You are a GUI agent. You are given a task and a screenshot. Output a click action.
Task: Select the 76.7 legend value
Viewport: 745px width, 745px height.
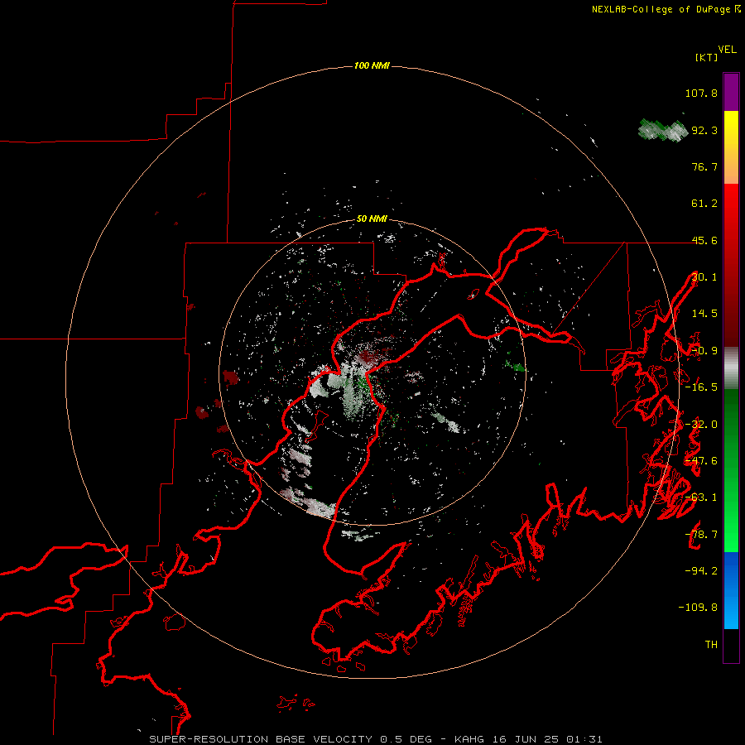704,166
